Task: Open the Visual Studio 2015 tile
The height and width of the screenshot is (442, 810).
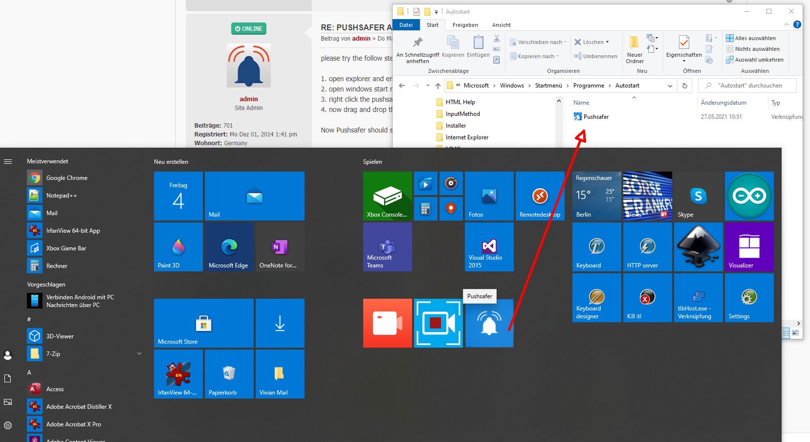Action: point(489,247)
